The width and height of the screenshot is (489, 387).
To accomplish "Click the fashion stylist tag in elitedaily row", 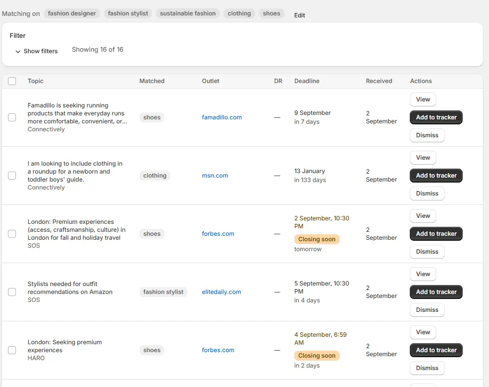I will pos(163,292).
